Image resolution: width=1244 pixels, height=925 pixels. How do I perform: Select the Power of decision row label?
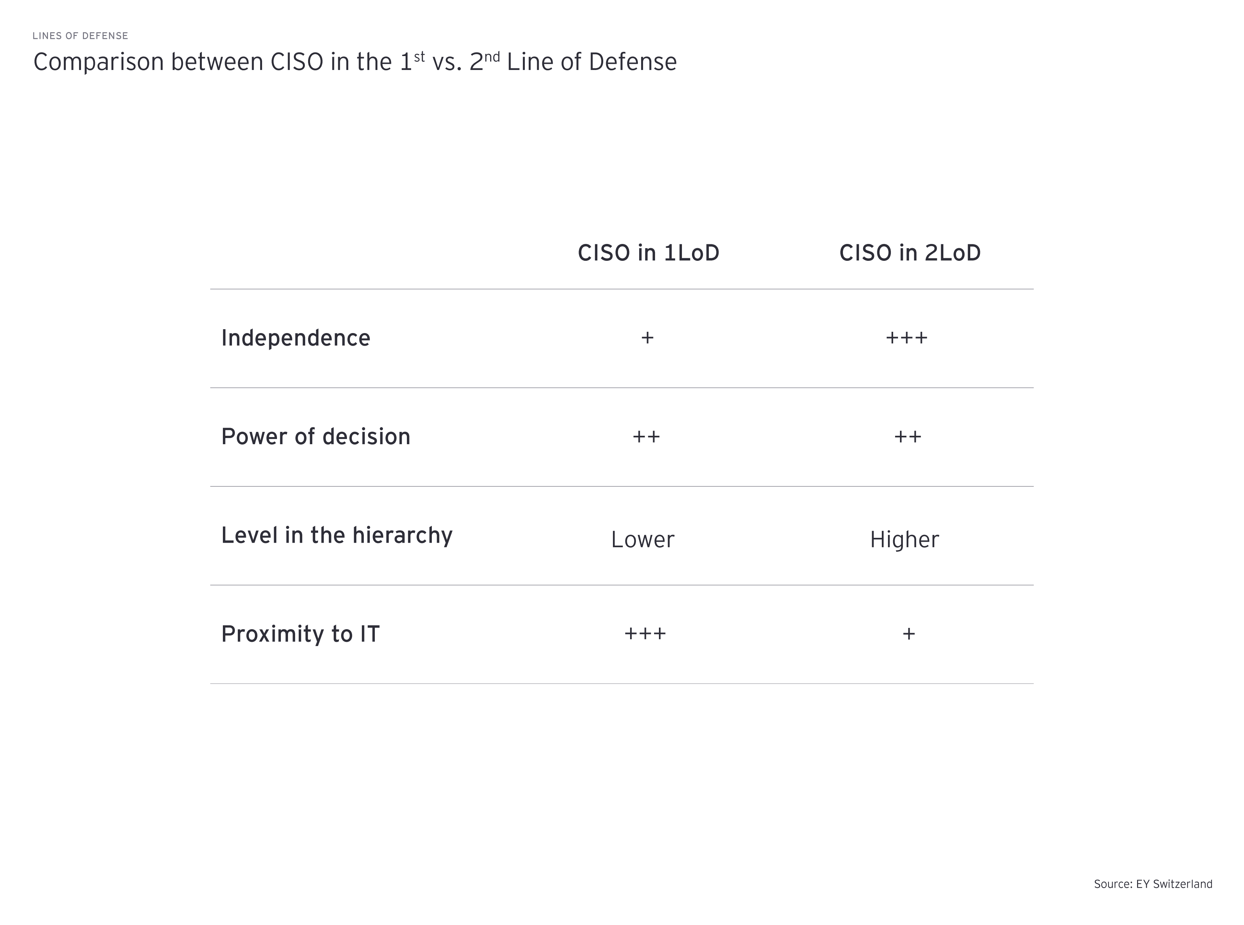316,437
